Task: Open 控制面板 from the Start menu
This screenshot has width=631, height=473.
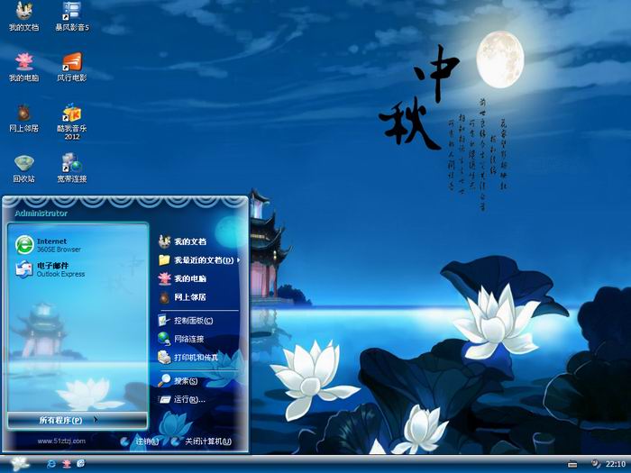Action: pyautogui.click(x=192, y=320)
